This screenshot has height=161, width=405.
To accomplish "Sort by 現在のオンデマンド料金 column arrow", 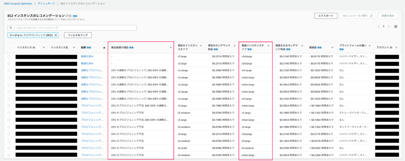I will (x=235, y=45).
